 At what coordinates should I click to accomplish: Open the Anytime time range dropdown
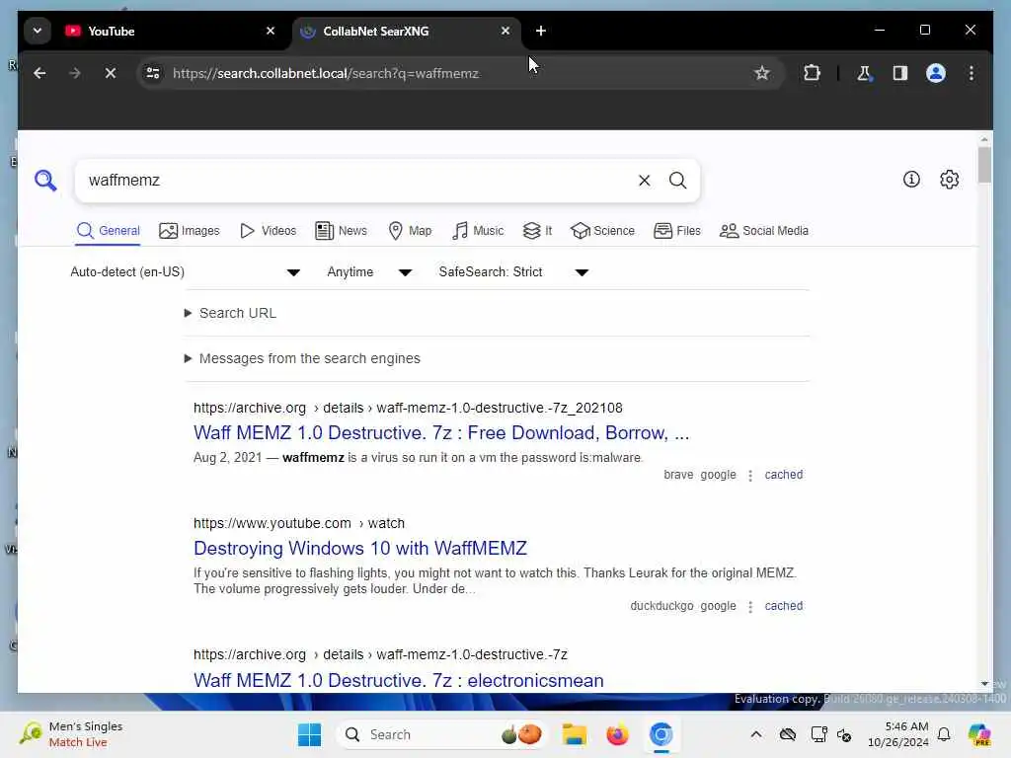(x=369, y=272)
